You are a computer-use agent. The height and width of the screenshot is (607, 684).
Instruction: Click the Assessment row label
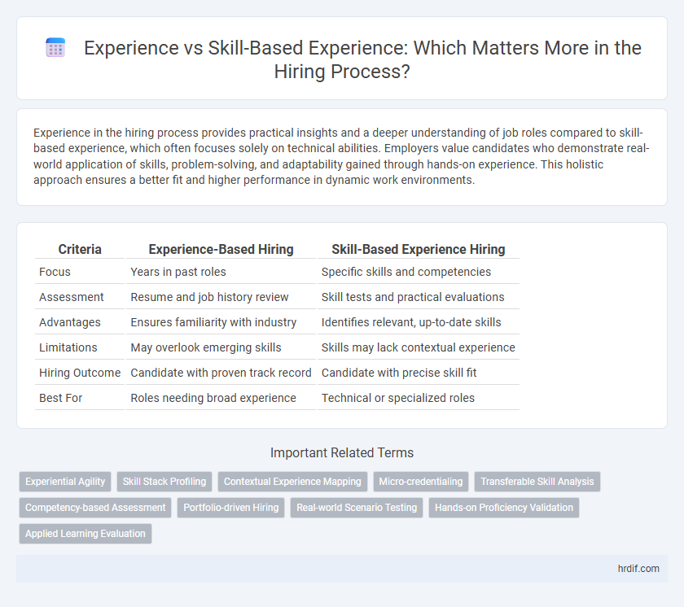pos(80,297)
